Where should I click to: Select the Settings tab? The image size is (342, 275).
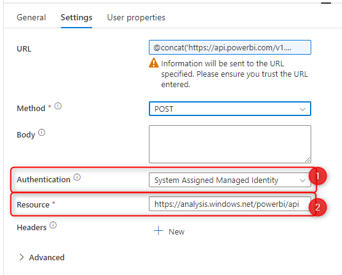(x=76, y=17)
